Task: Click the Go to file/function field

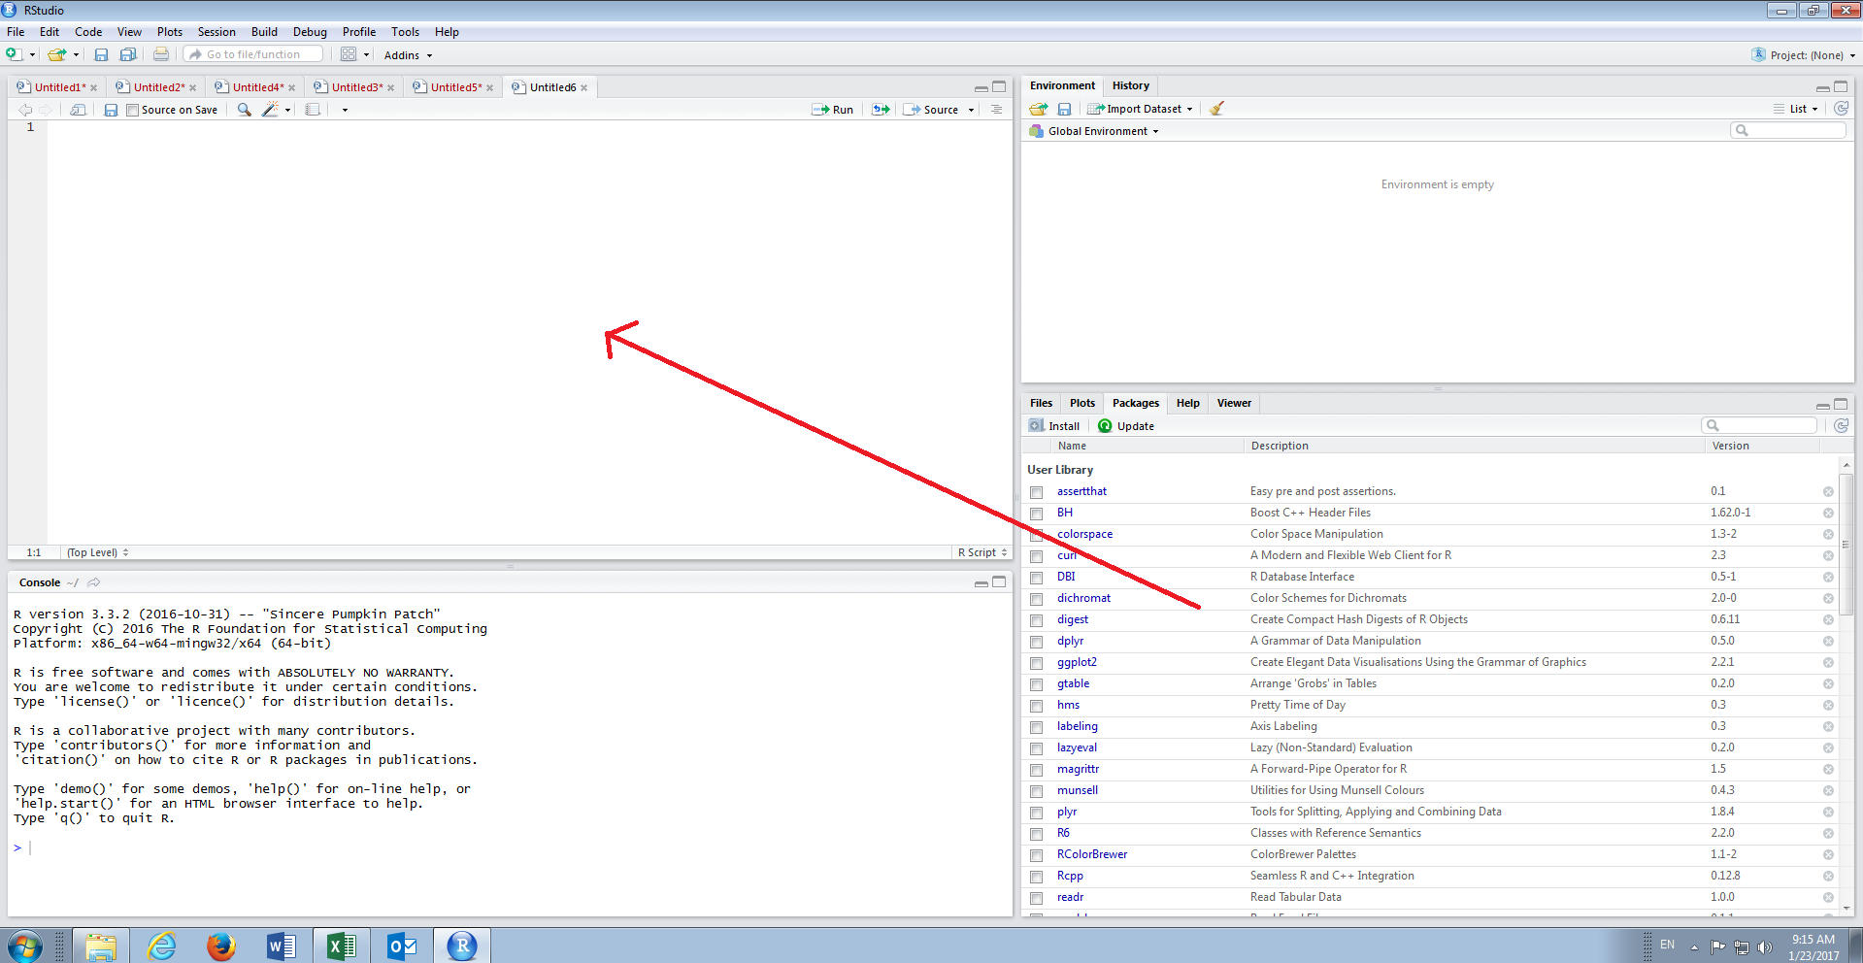Action: [x=254, y=54]
